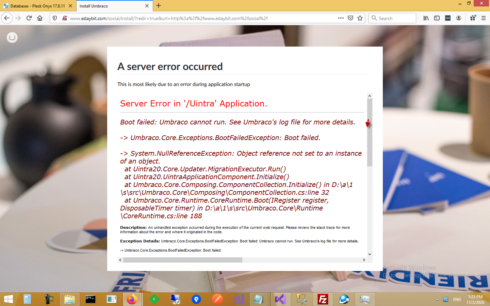Toggle the Firefox sidebar panel

click(437, 18)
